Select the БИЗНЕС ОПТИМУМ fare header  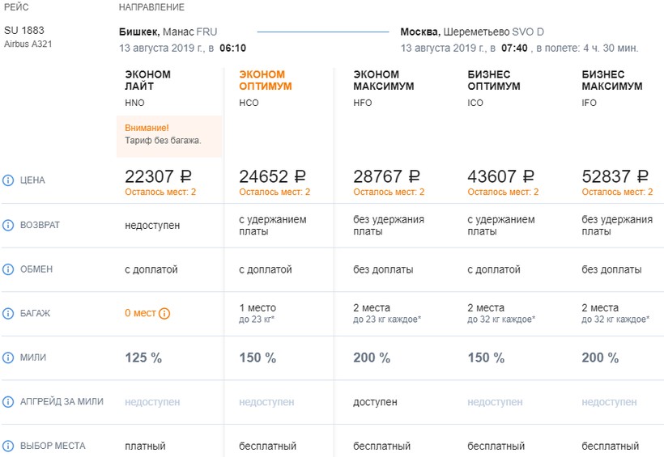[494, 80]
